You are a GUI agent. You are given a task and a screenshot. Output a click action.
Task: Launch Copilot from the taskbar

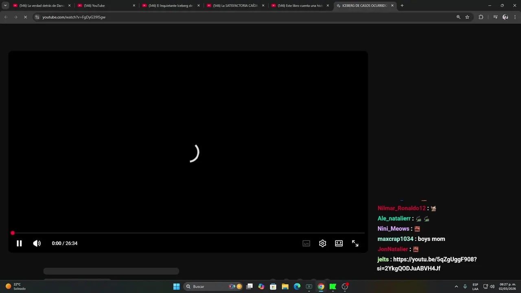pos(261,286)
